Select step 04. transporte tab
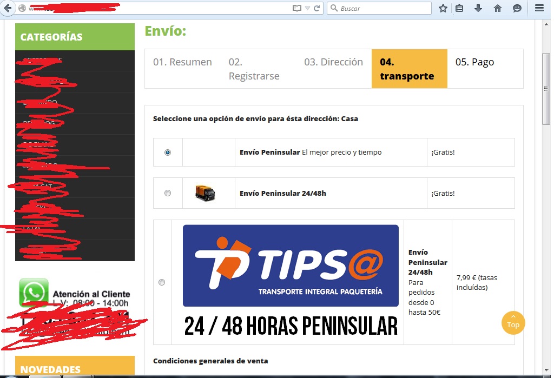Viewport: 554px width, 378px height. pos(410,69)
